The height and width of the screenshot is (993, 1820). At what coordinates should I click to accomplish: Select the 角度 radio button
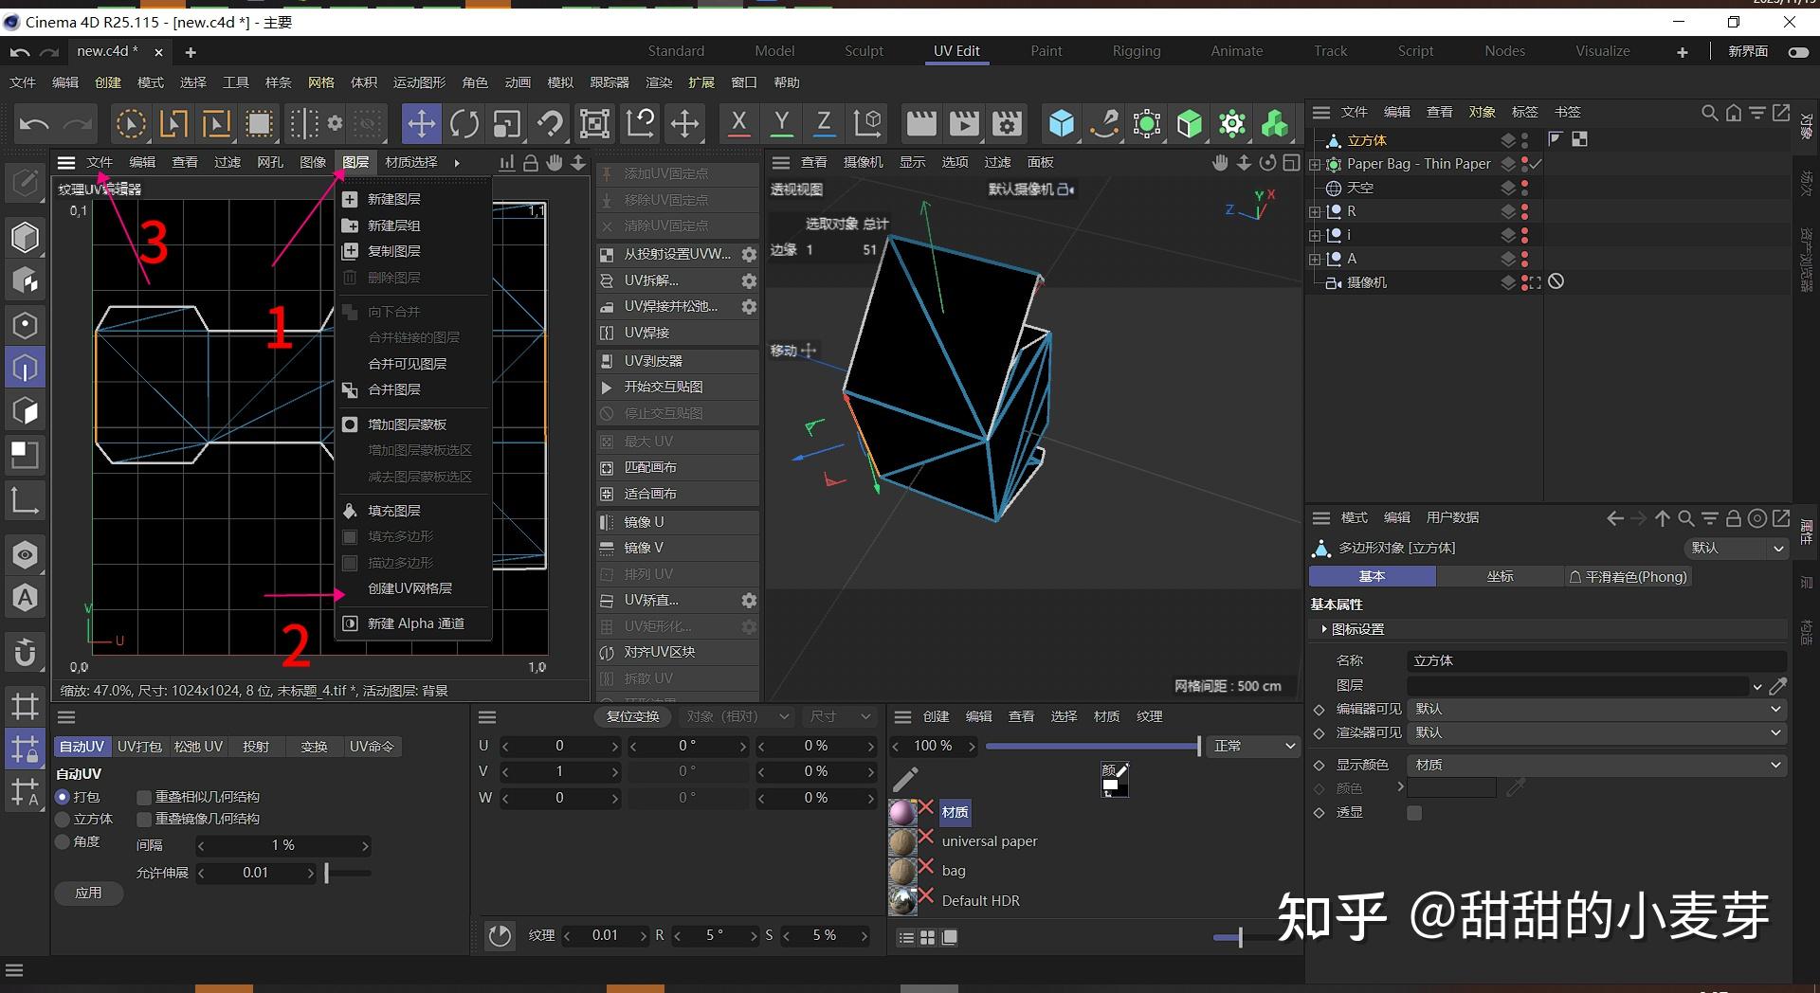[63, 840]
